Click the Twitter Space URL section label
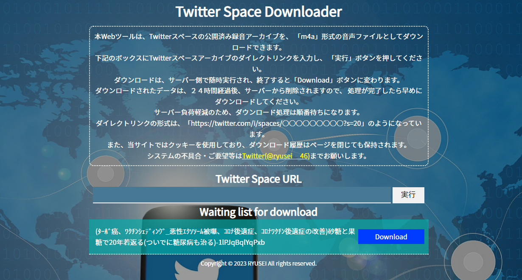The width and height of the screenshot is (522, 280). [x=258, y=179]
